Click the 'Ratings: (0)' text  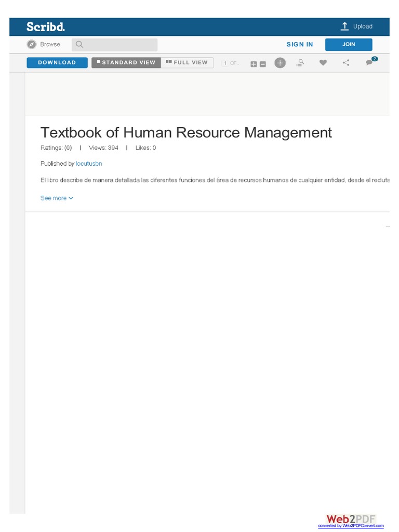tap(56, 148)
